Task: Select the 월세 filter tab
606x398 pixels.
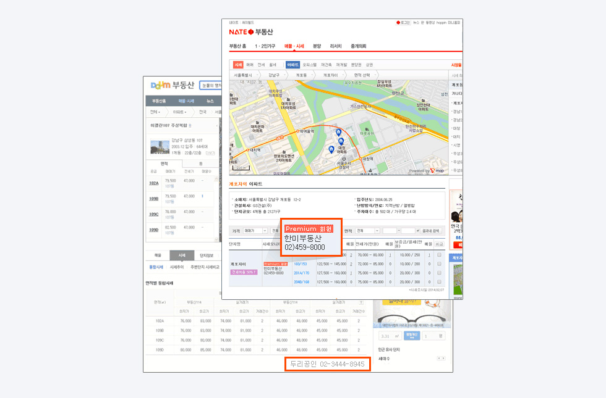Action: (x=273, y=65)
